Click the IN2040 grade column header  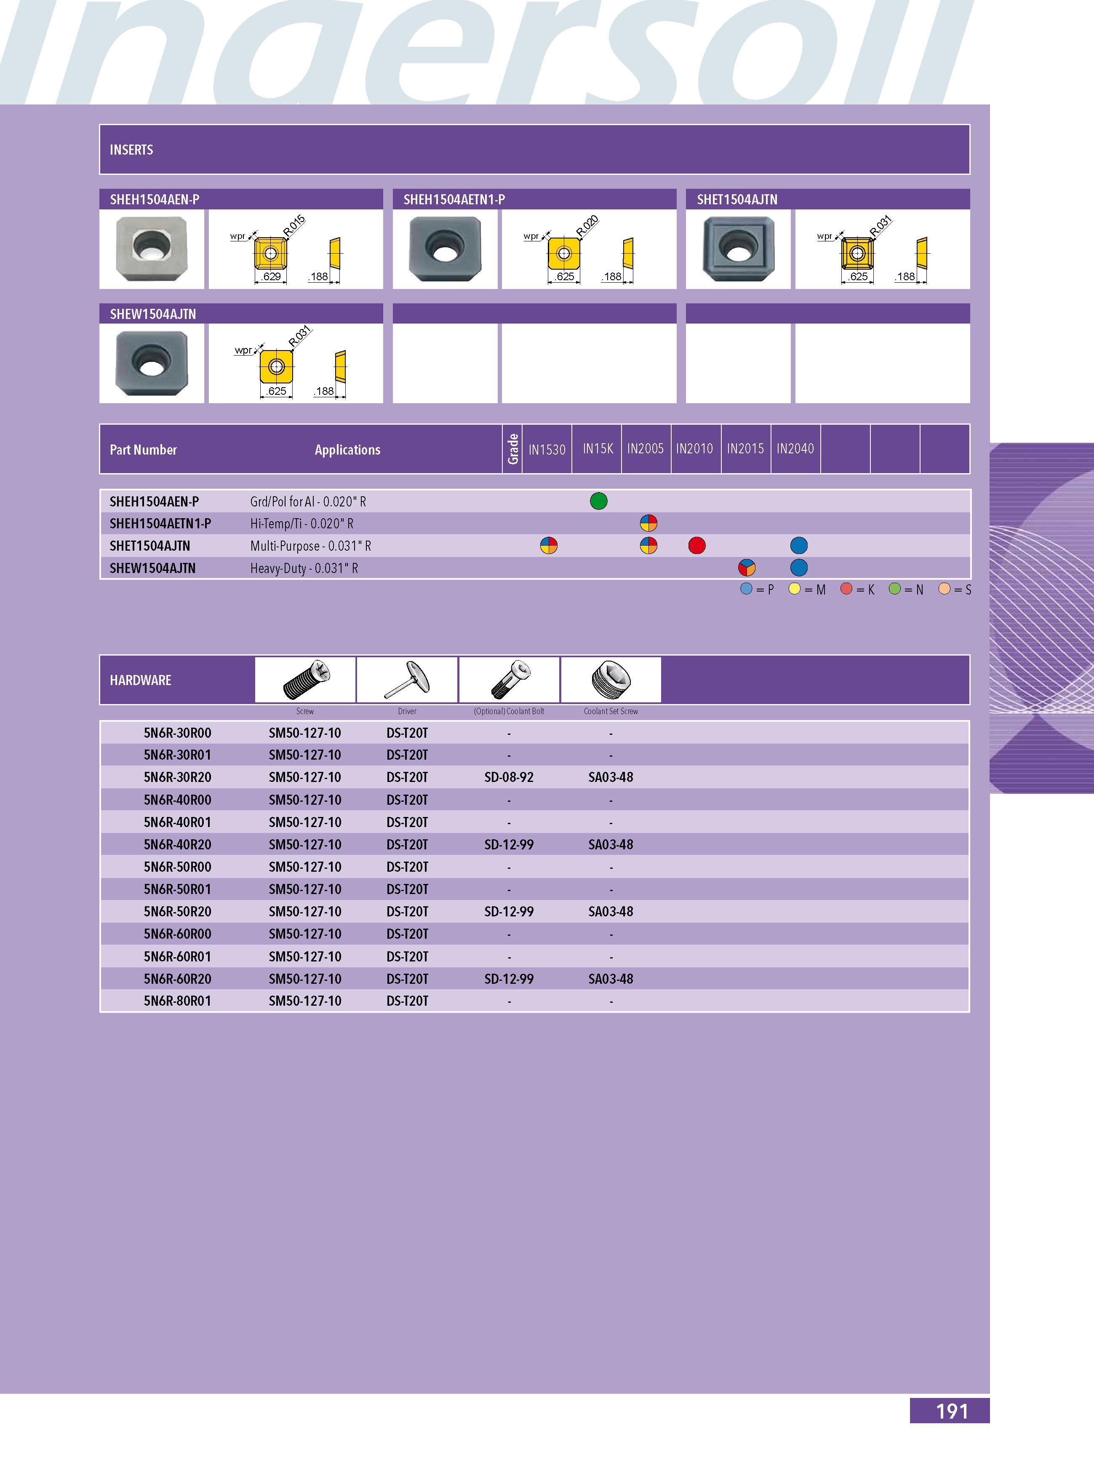[795, 449]
